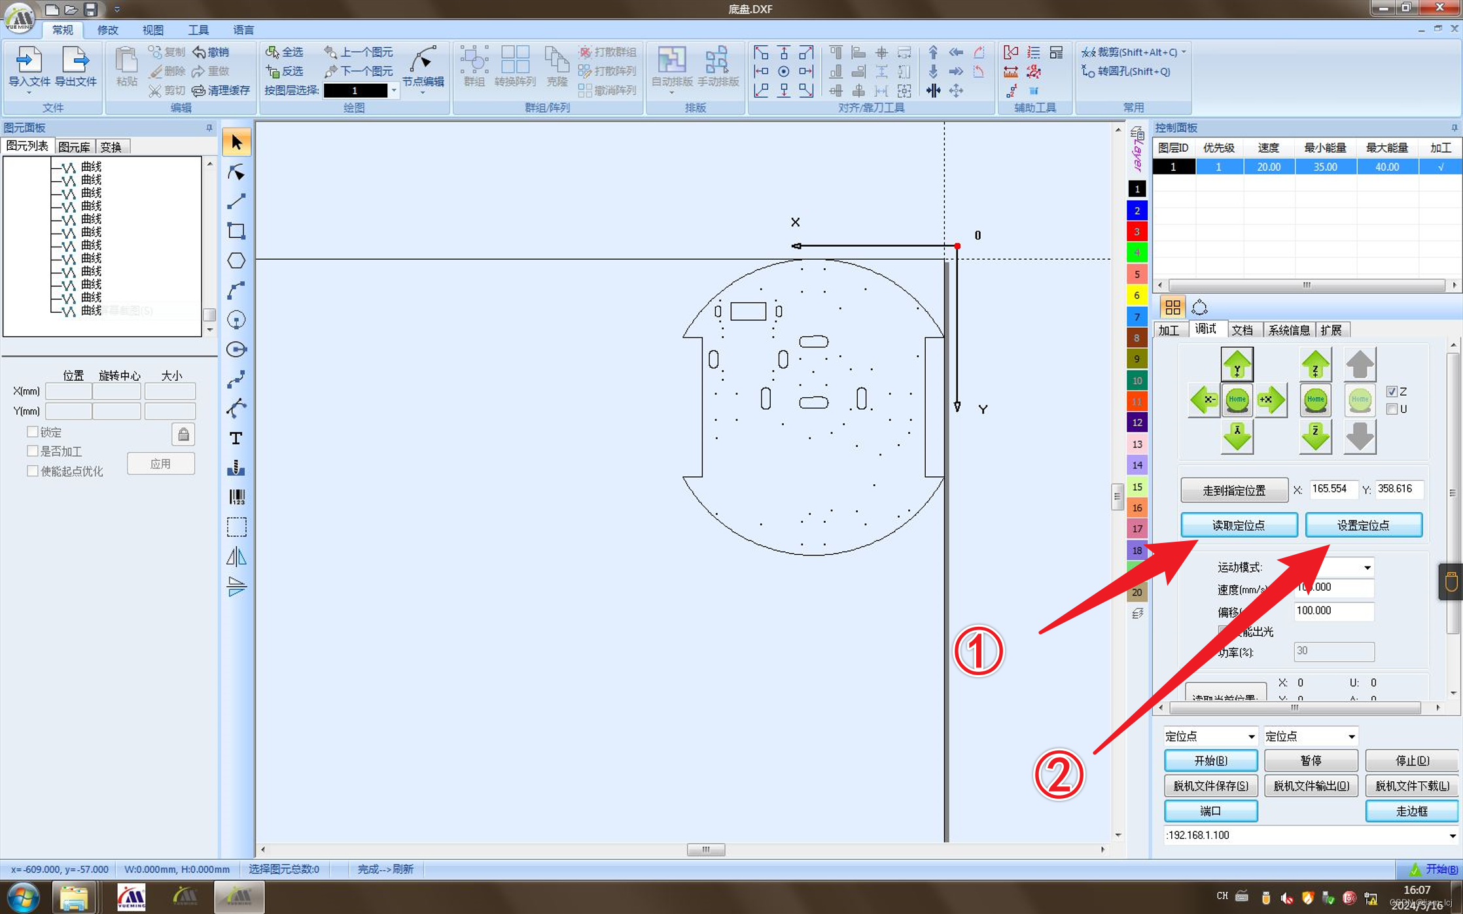The height and width of the screenshot is (914, 1463).
Task: Expand the IP address 192.168.1.100 dropdown
Action: [1452, 835]
